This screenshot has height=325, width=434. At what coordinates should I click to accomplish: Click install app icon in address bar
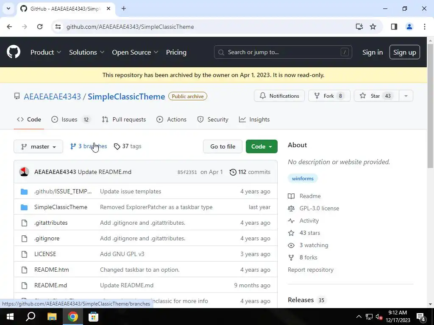(x=359, y=27)
